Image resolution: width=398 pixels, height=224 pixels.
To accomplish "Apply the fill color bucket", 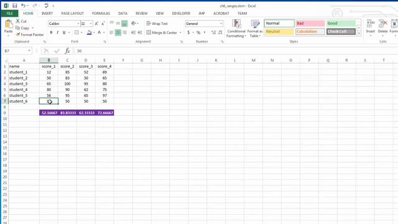I will tap(89, 32).
